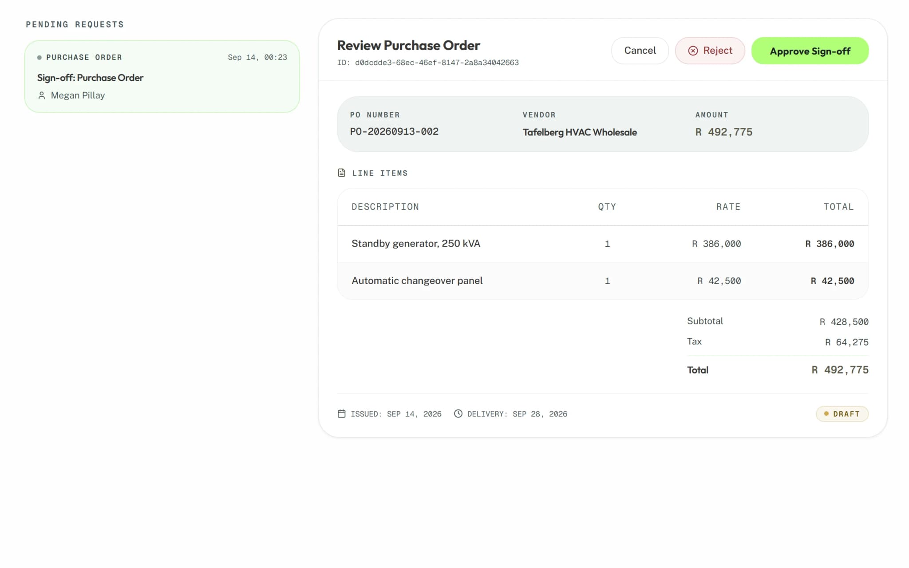Click the Subtotal value R 428,500
Screen dimensions: 909x568
point(844,322)
